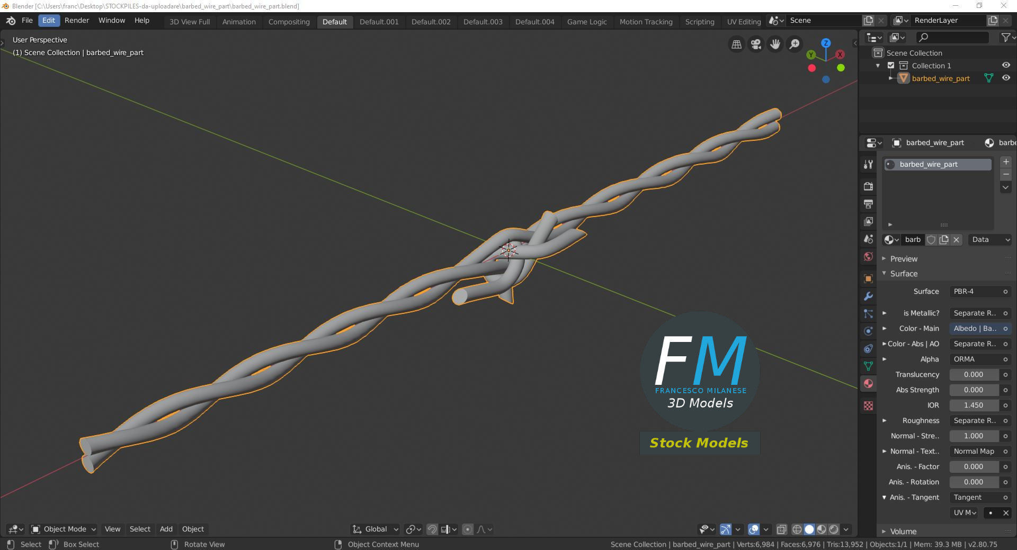The image size is (1017, 550).
Task: Expand Color - Main input arrow
Action: (x=884, y=329)
